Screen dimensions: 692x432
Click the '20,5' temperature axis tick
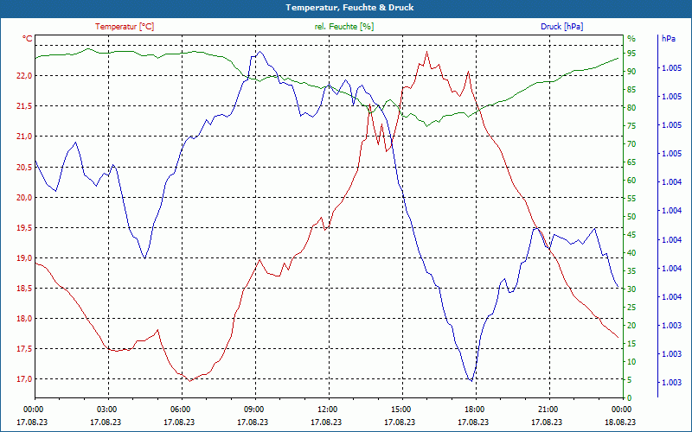(x=24, y=167)
